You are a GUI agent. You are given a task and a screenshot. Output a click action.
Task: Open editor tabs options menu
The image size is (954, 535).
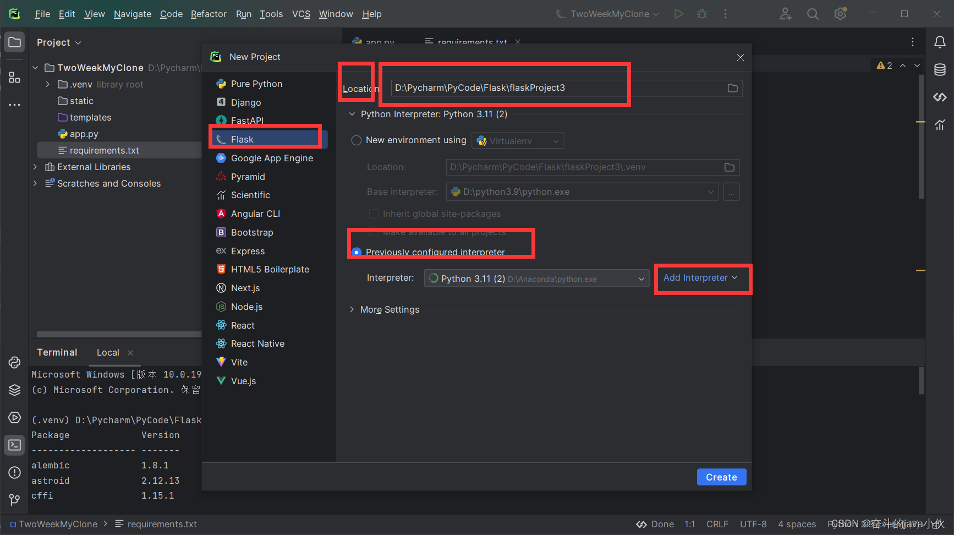[x=913, y=42]
